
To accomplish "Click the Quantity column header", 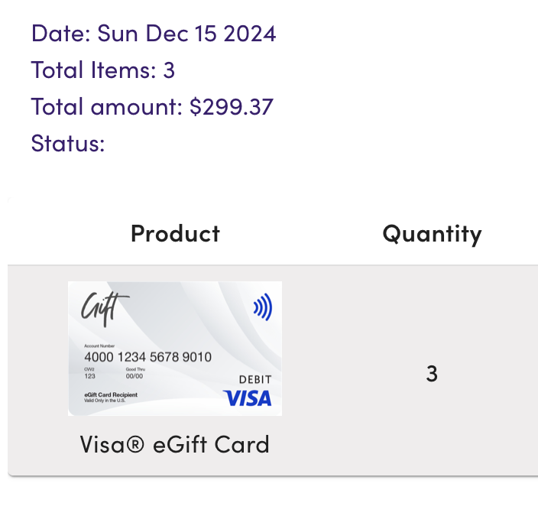I will [432, 235].
